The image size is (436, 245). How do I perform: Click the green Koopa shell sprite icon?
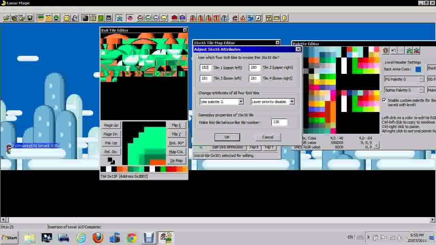coord(56,18)
